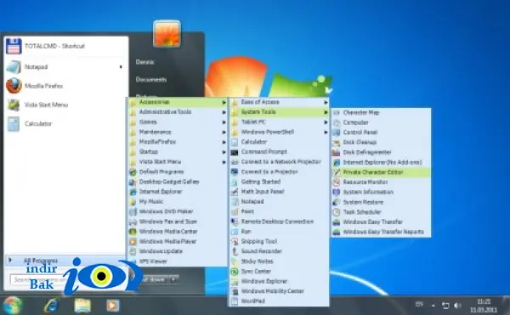Open XPS Viewer from programs list
The image size is (510, 315).
pos(178,262)
